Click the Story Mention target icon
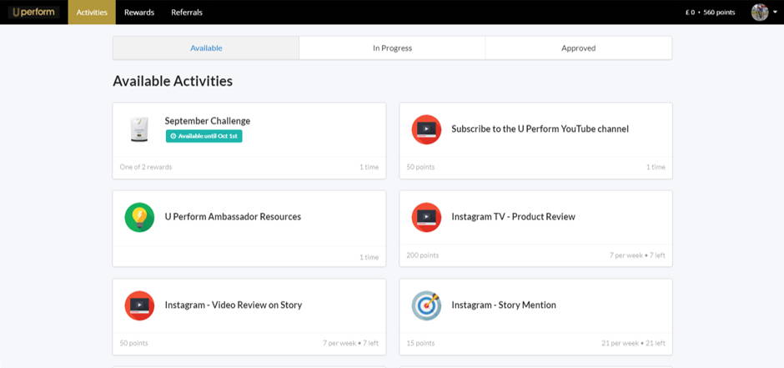784x368 pixels. pyautogui.click(x=426, y=305)
